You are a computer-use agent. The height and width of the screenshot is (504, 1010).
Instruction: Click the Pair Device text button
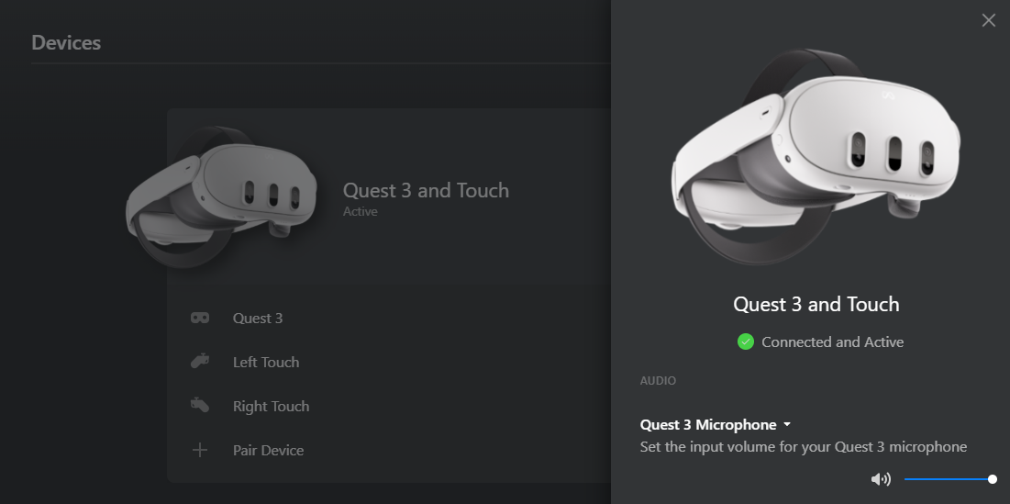(268, 451)
